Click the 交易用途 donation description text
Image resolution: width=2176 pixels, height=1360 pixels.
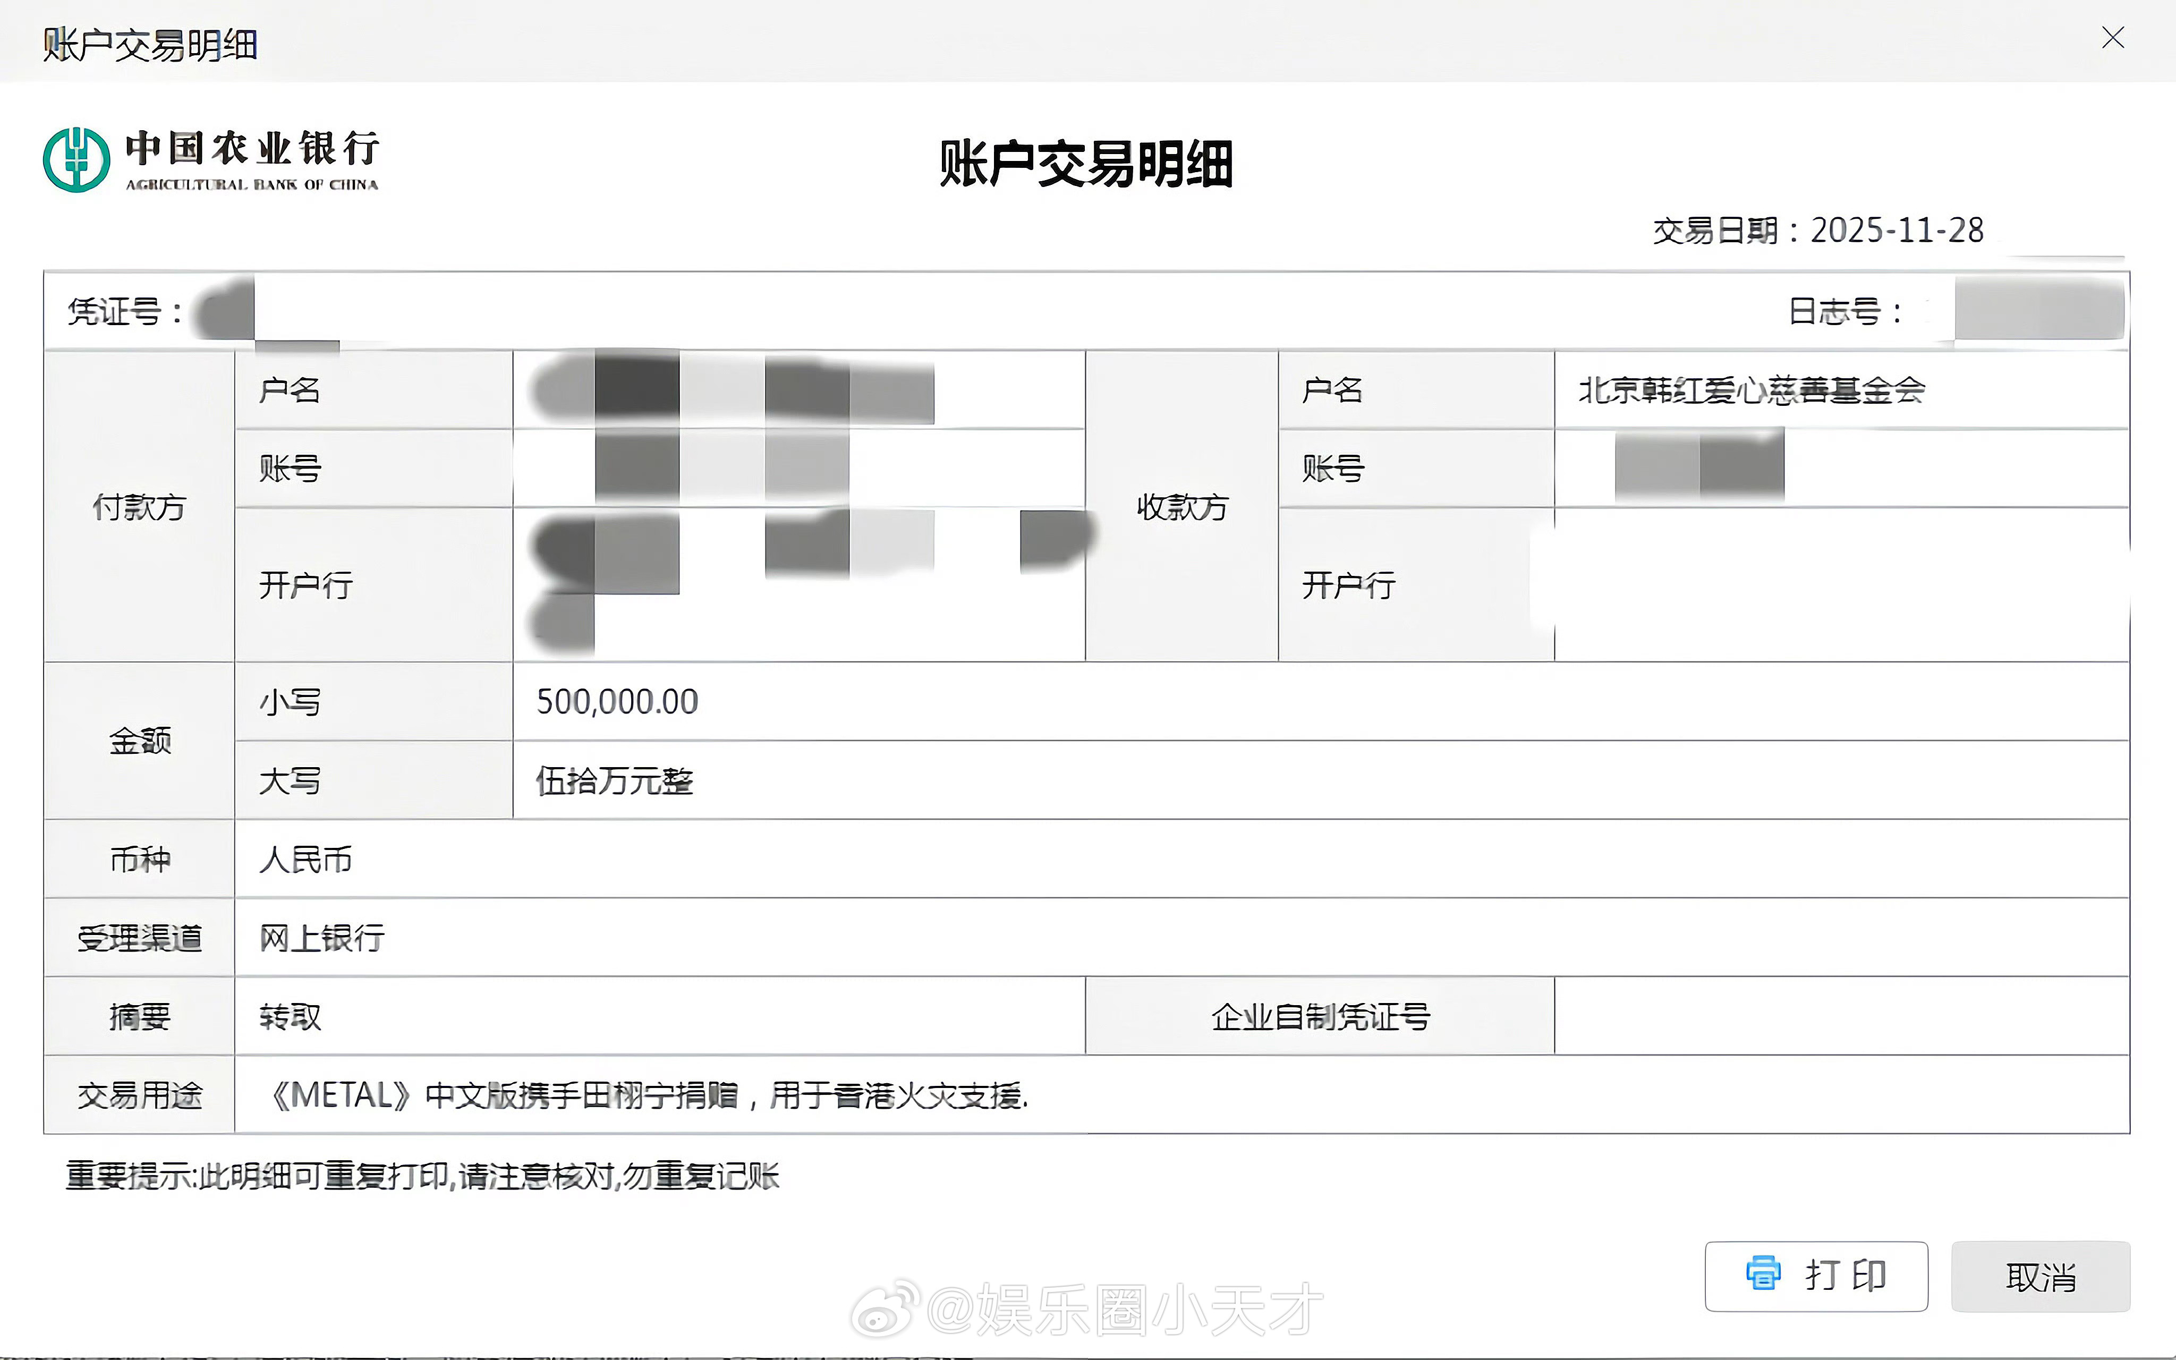click(649, 1095)
